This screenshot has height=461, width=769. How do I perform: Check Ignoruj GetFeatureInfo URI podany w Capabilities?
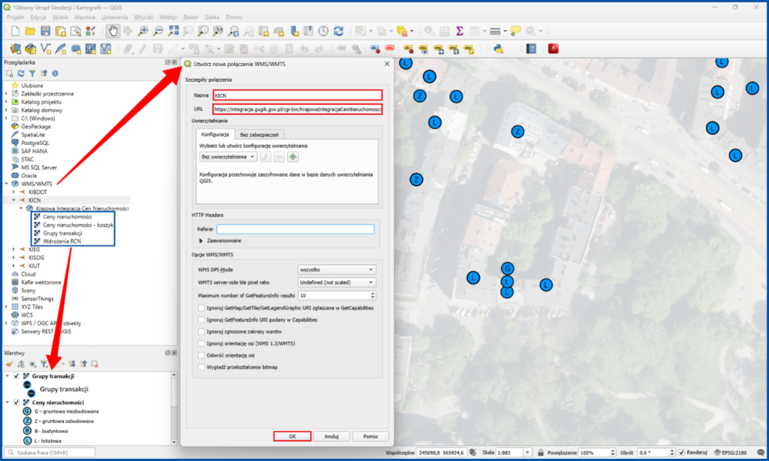pos(201,320)
